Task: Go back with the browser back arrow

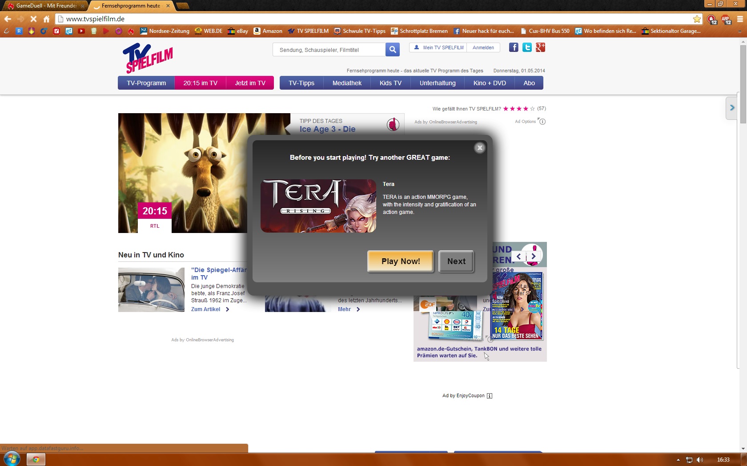Action: coord(8,19)
